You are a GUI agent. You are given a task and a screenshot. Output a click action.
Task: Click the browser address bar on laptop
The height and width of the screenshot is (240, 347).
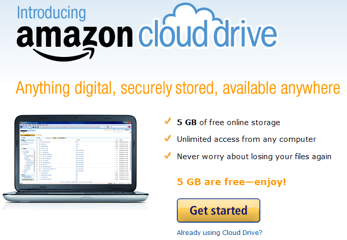pyautogui.click(x=72, y=127)
